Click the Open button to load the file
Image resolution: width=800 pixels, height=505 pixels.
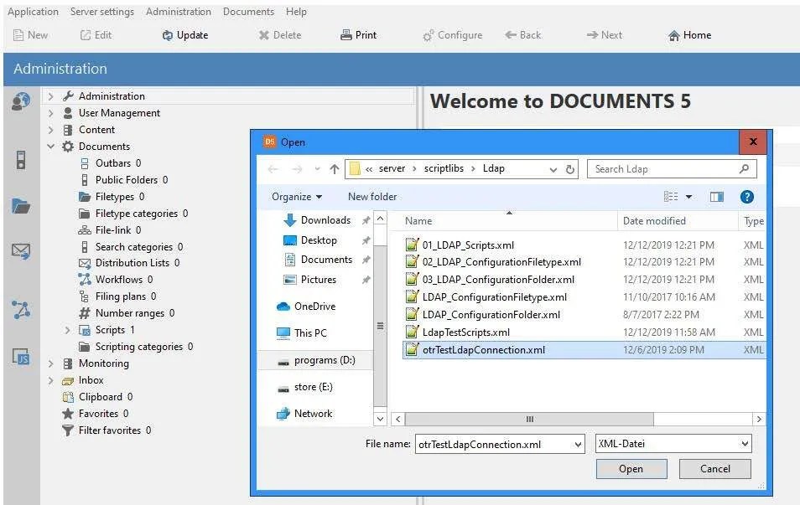pos(631,469)
